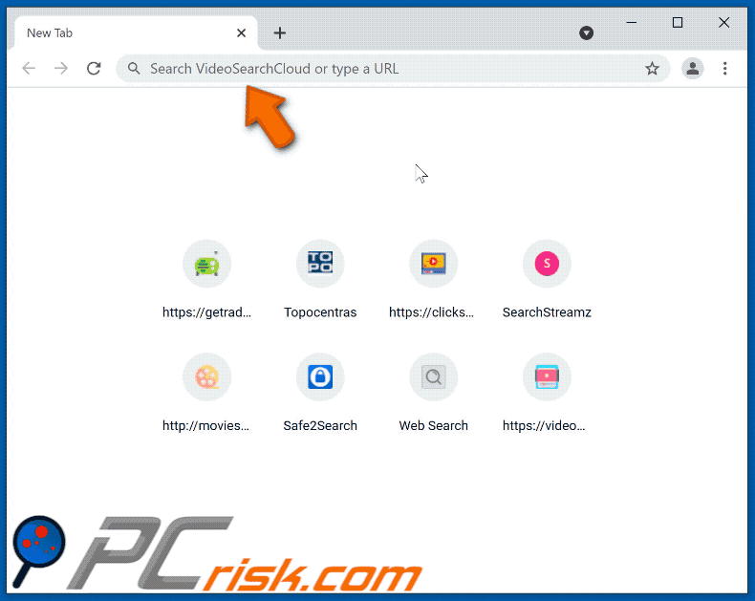The height and width of the screenshot is (601, 755).
Task: Close the New Tab tab
Action: pos(241,32)
